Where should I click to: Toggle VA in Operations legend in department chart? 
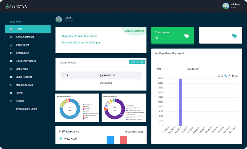click(88, 105)
